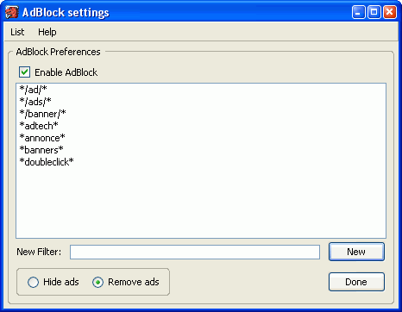Focus the New Filter text field

point(195,252)
